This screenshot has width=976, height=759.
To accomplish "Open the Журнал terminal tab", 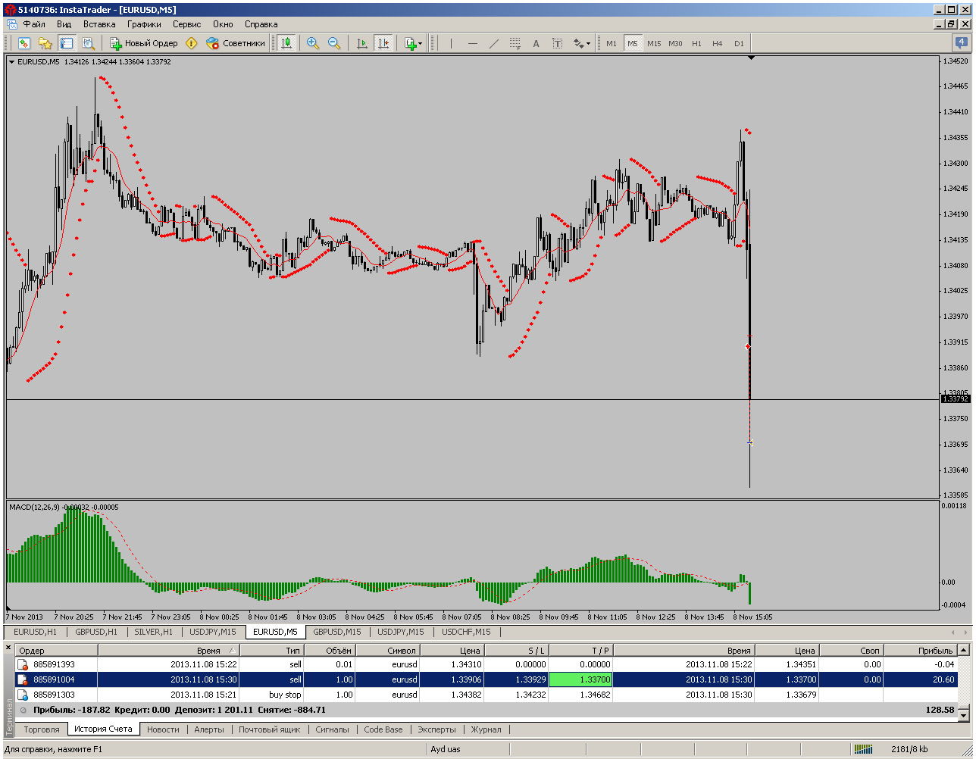I will 486,729.
